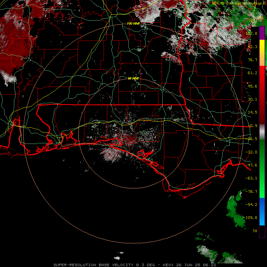This screenshot has height=267, width=267.
Task: Click the 50 NMI range ring label
Action: click(133, 78)
